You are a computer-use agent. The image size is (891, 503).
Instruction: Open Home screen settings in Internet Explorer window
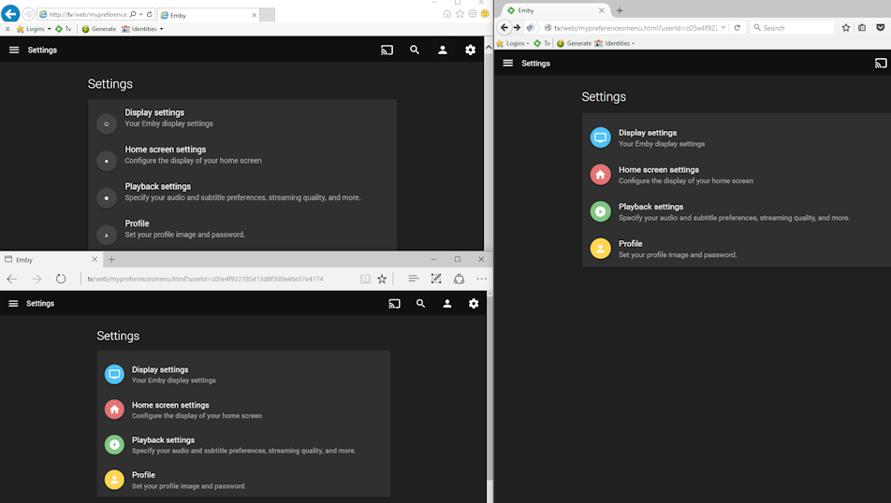[x=242, y=155]
